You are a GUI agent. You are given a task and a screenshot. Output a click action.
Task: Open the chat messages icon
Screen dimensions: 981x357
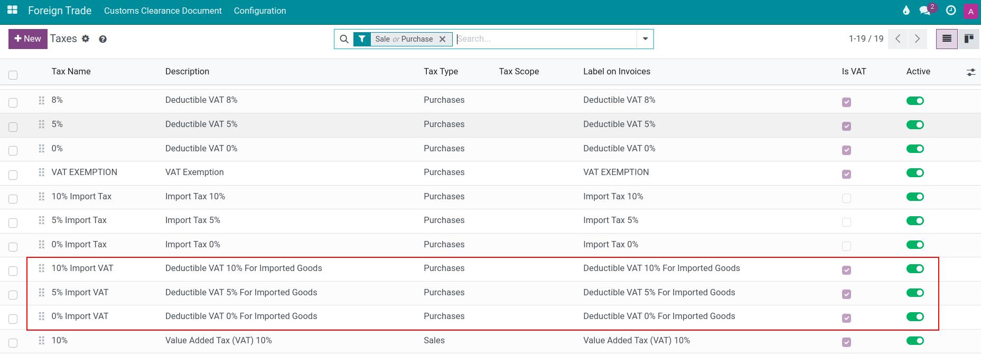click(924, 11)
